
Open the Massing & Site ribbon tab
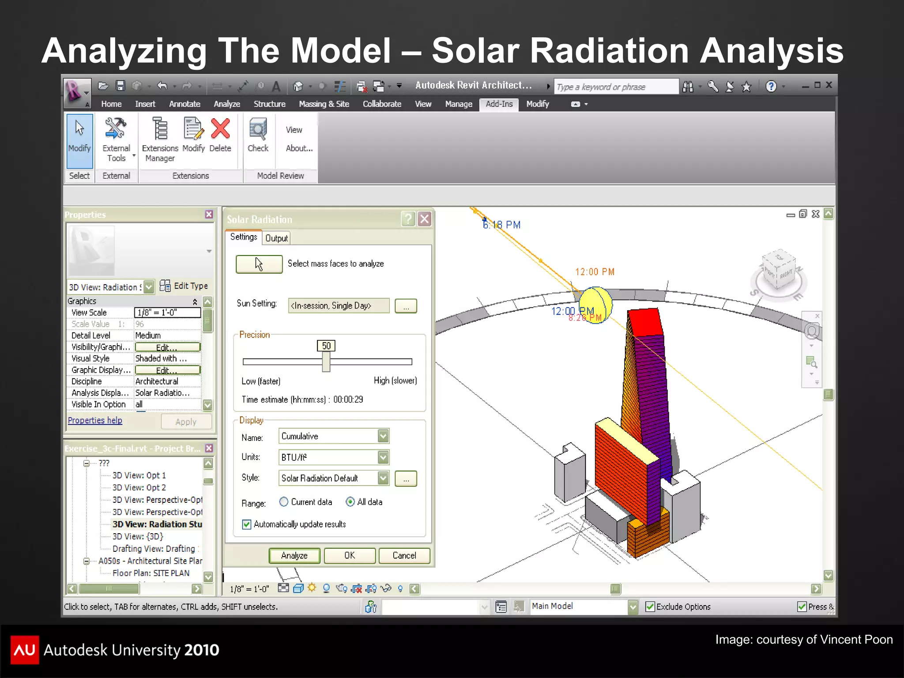[324, 104]
